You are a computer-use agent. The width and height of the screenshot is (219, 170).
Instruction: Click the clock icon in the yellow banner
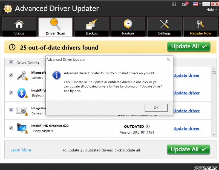click(x=12, y=47)
